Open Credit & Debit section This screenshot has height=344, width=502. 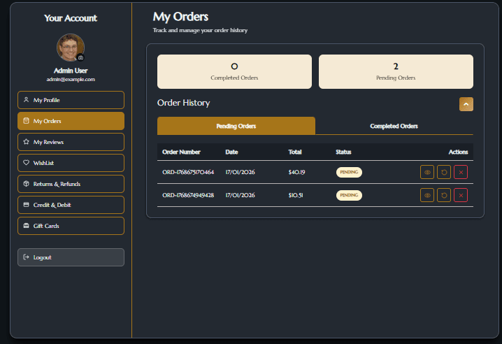point(71,205)
